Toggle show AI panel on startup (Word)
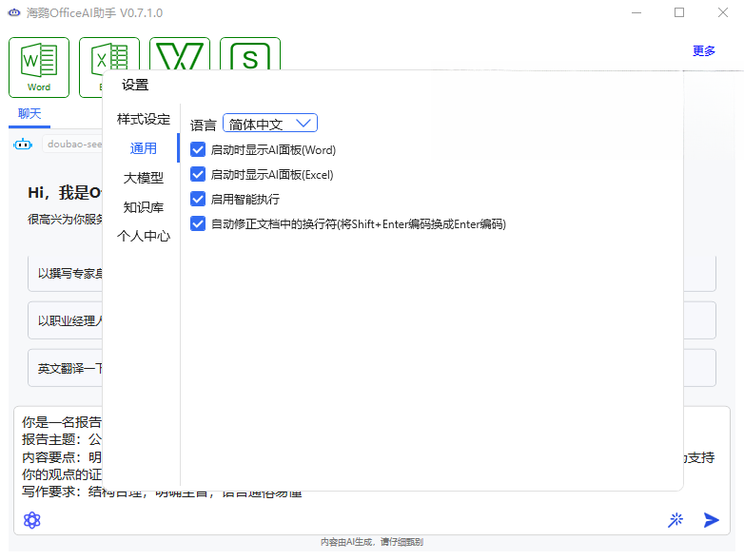Image resolution: width=744 pixels, height=560 pixels. coord(198,150)
